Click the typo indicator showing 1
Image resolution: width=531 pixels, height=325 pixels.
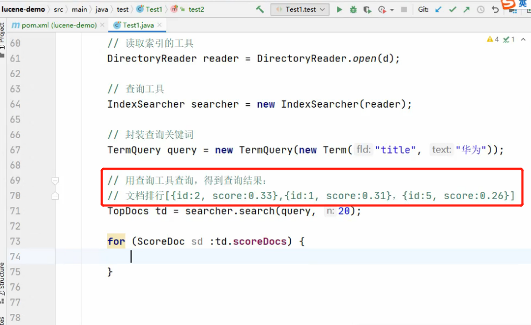click(509, 39)
